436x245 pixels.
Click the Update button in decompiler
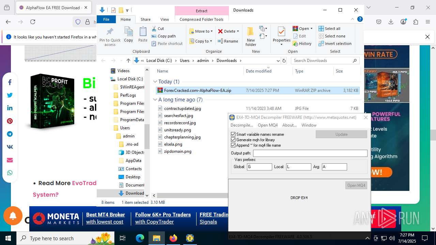point(341,134)
